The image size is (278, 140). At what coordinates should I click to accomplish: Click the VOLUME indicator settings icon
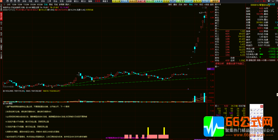click(3, 91)
